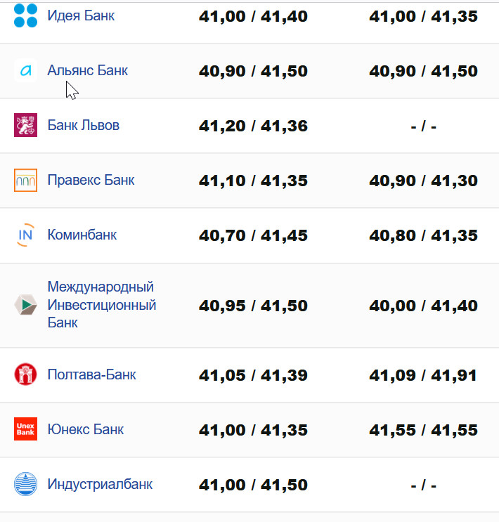Image resolution: width=499 pixels, height=522 pixels.
Task: Click the Идея Банк blue dots logo
Action: [x=25, y=15]
